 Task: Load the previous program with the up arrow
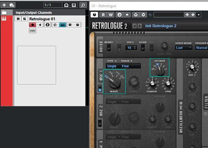coord(187,15)
